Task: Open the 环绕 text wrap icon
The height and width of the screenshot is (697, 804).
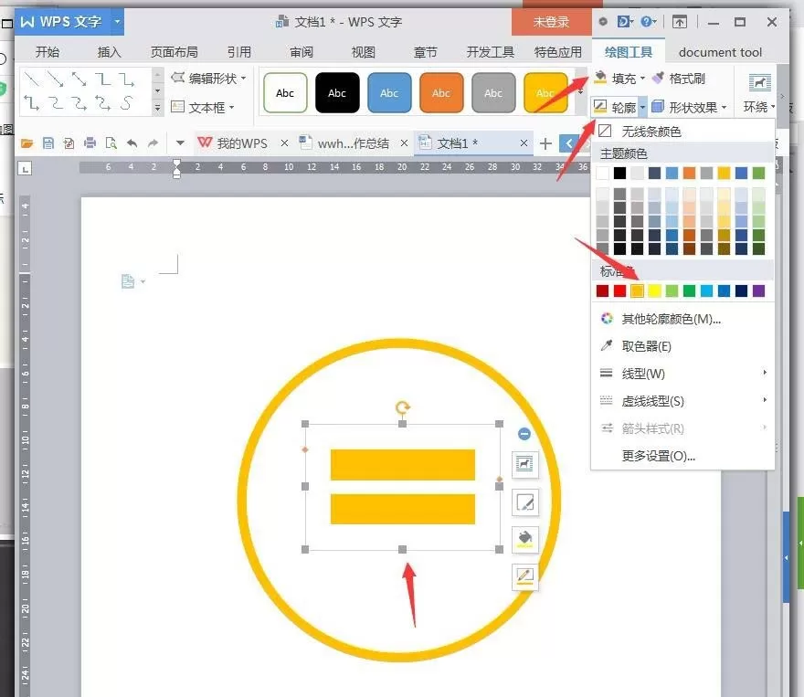Action: 759,83
